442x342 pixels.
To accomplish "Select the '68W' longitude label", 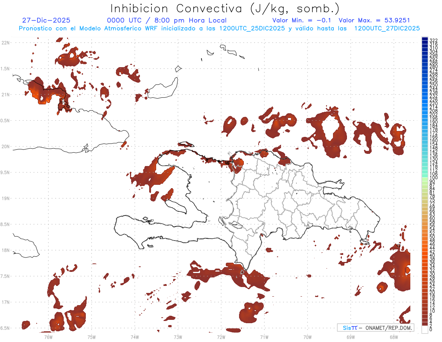I will tap(394, 337).
